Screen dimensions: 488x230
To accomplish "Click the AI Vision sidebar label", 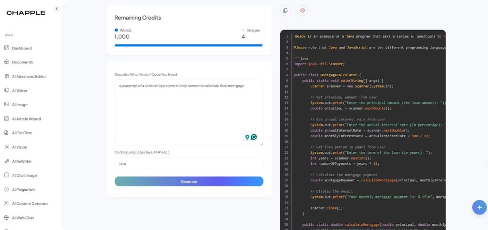I will [20, 147].
